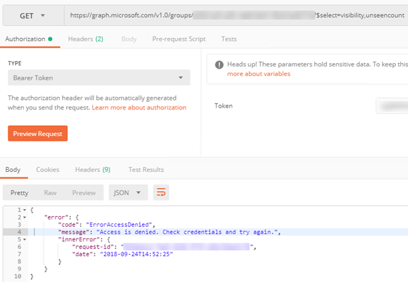The image size is (408, 282).
Task: Collapse the "innerError" fold at line 5
Action: tap(24, 239)
